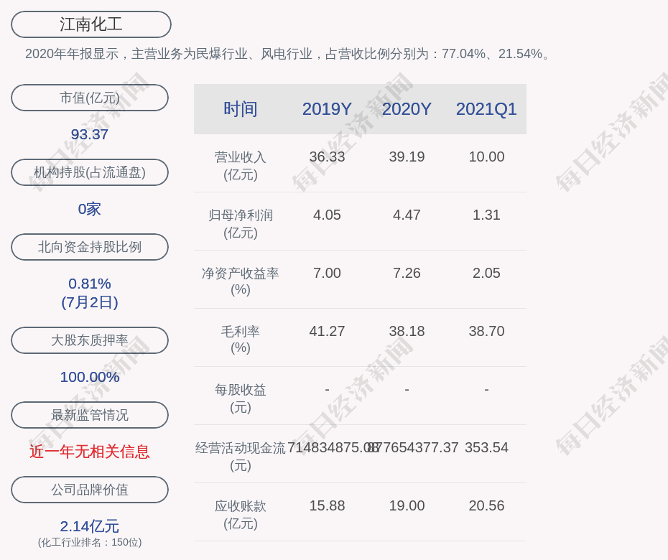Select cash flow value 353.54
Image resolution: width=668 pixels, height=560 pixels.
[x=486, y=447]
